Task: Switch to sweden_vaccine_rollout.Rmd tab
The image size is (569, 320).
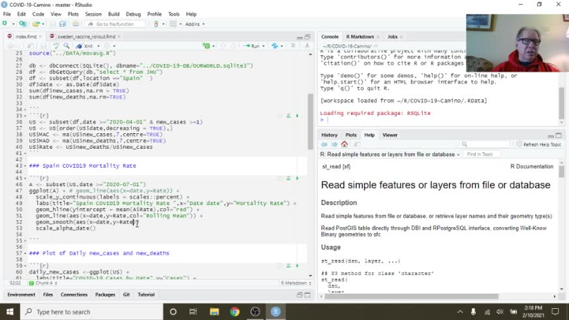Action: (86, 37)
